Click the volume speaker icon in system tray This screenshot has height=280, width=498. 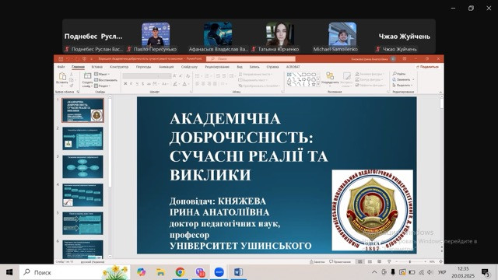tap(430, 272)
